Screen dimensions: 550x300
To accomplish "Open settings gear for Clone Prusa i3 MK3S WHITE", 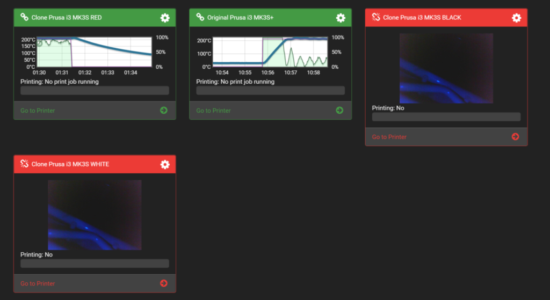I will coord(165,164).
